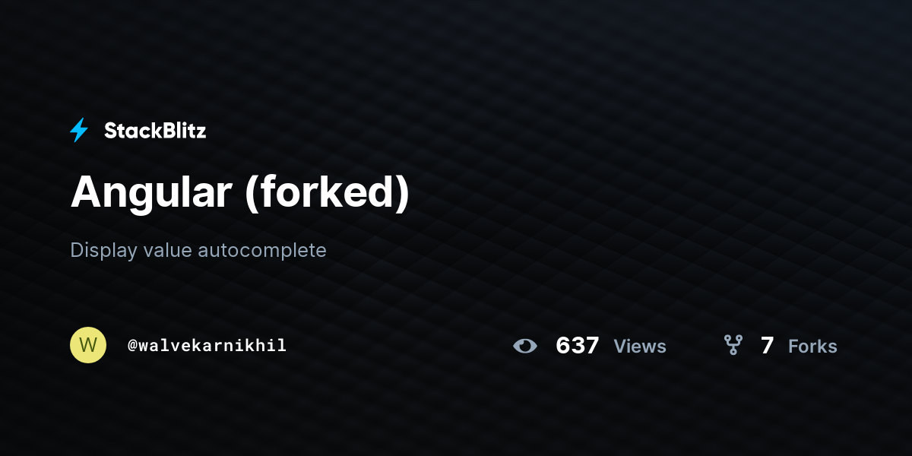
Task: Click the Views label
Action: (640, 347)
